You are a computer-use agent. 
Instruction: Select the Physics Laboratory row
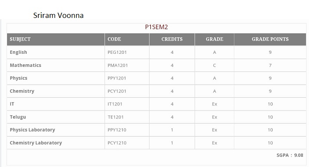[x=156, y=130]
